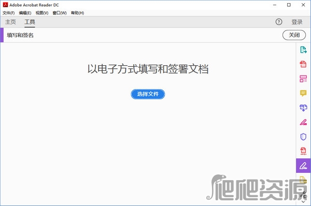Open the 视图(V) menu
The image size is (311, 206).
(42, 13)
